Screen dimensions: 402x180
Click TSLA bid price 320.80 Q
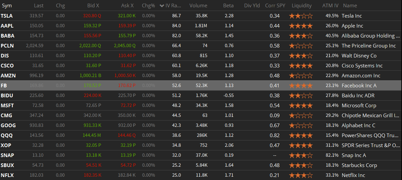point(92,16)
